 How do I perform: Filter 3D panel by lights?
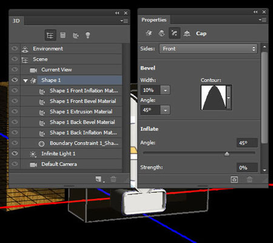[87, 35]
